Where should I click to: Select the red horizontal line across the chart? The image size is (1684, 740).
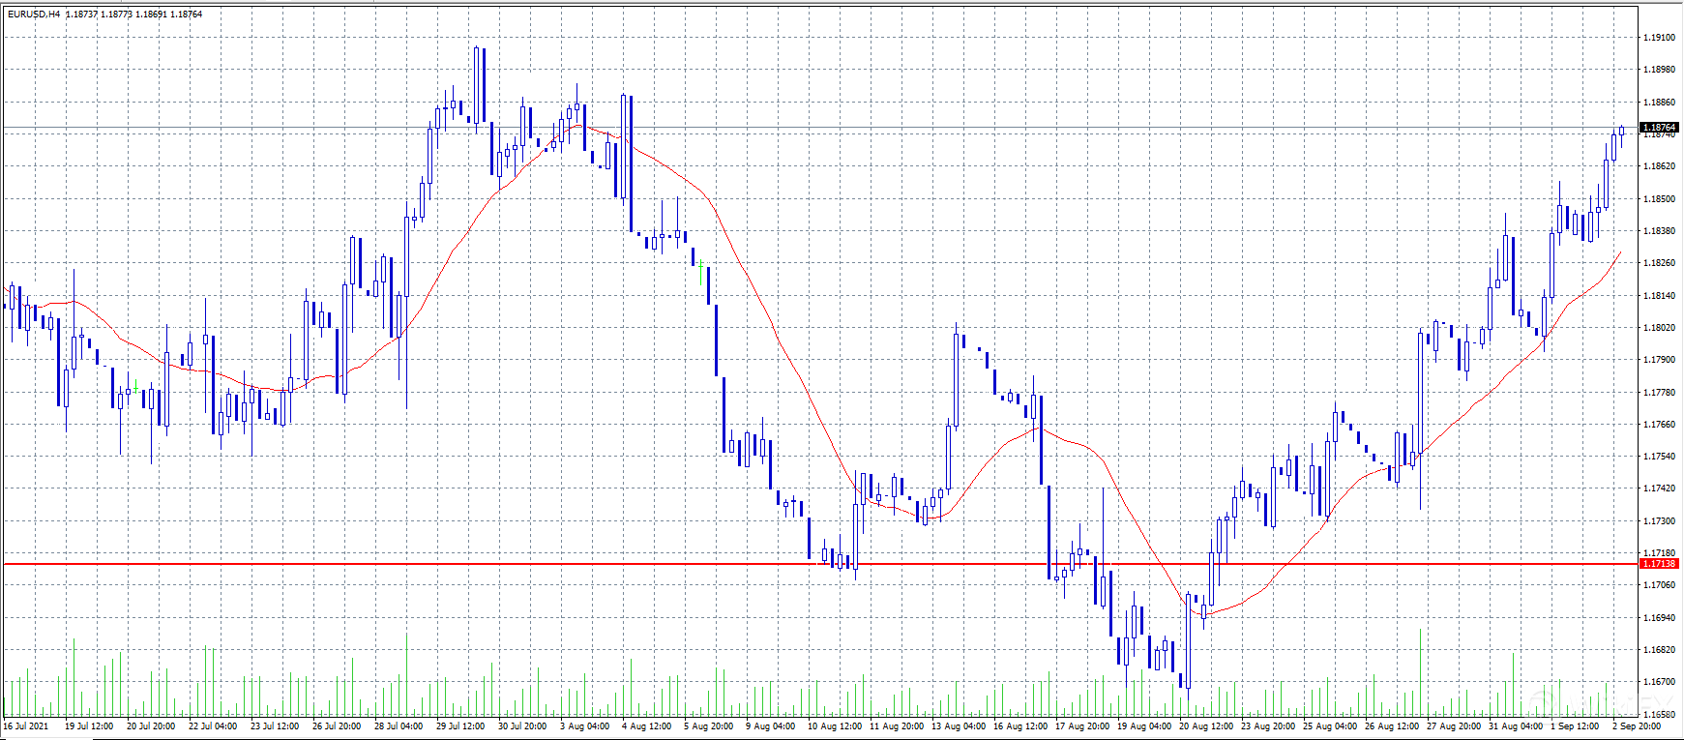coord(820,563)
